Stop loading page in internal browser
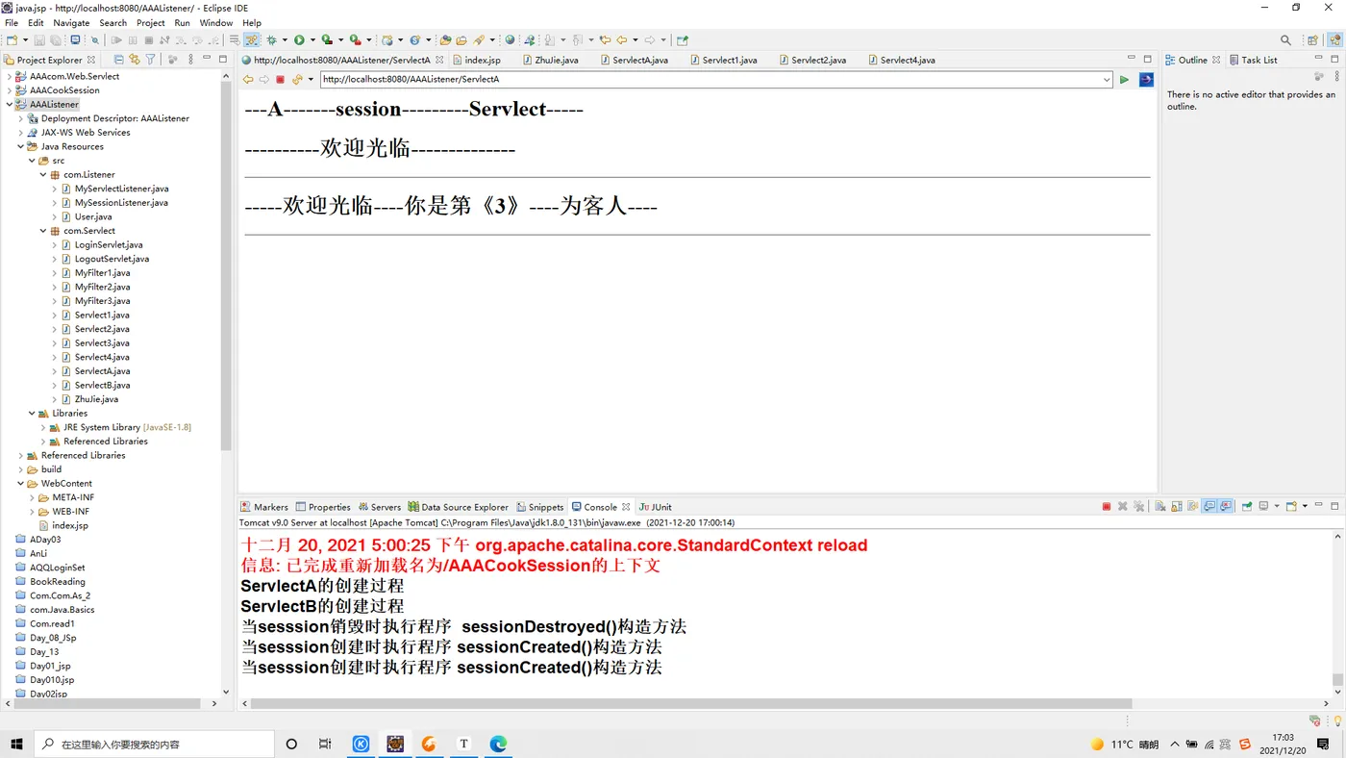Viewport: 1346px width, 758px height. (x=281, y=80)
